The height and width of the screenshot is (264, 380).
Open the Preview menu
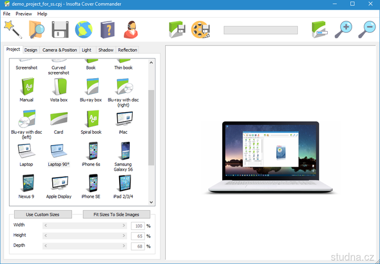point(24,14)
